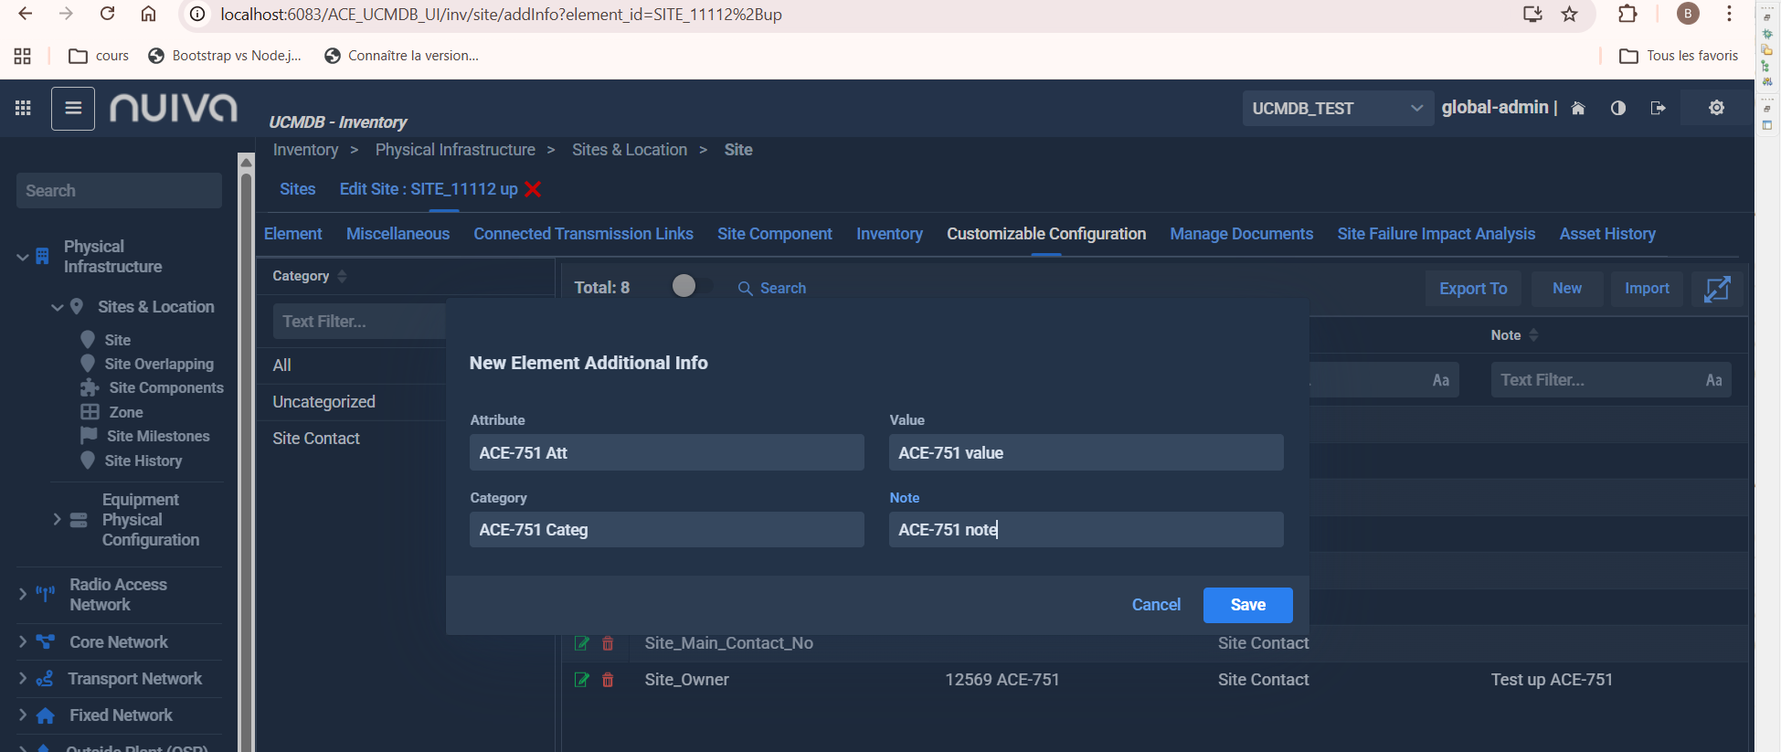Collapse the Sites & Location tree node
Screen dimensions: 1781x752
coord(58,307)
